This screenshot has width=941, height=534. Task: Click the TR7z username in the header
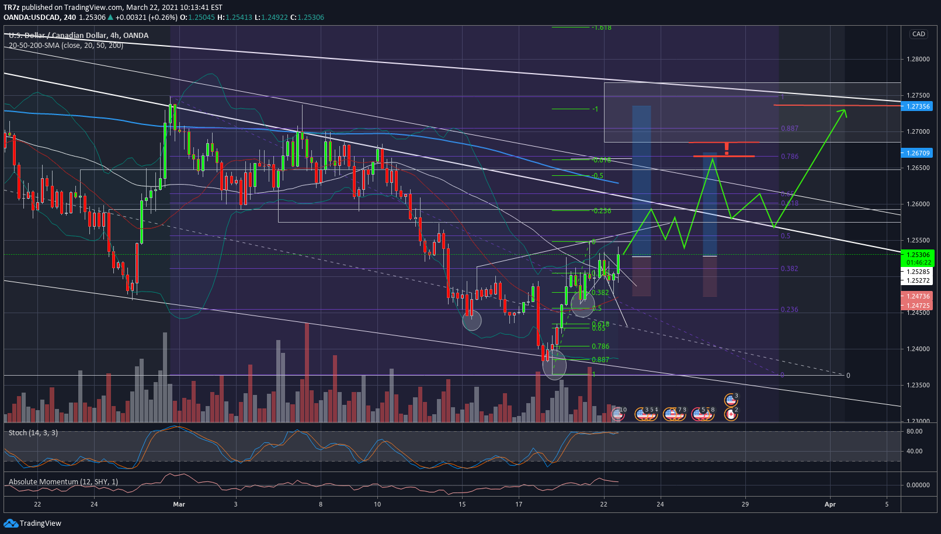[x=11, y=8]
